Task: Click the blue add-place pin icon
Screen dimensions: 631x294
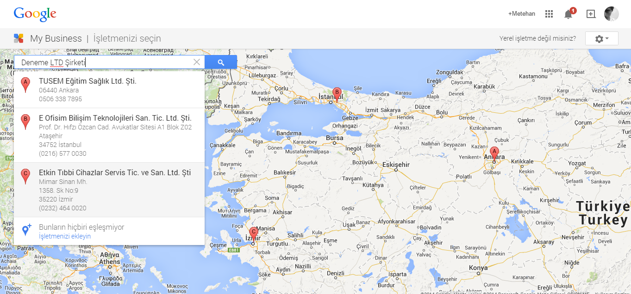Action: point(26,230)
